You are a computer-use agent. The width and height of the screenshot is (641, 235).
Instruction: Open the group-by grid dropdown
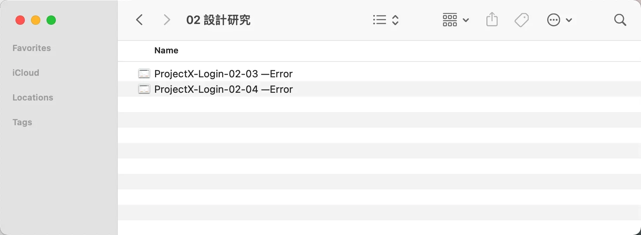tap(455, 20)
